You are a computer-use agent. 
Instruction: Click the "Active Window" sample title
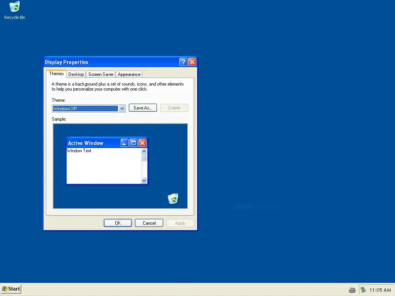click(86, 143)
